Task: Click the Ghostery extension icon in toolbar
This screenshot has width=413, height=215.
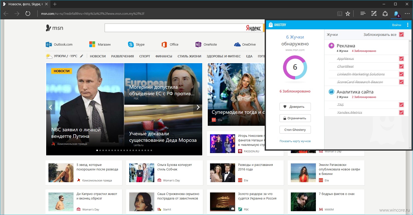Action: (x=396, y=14)
